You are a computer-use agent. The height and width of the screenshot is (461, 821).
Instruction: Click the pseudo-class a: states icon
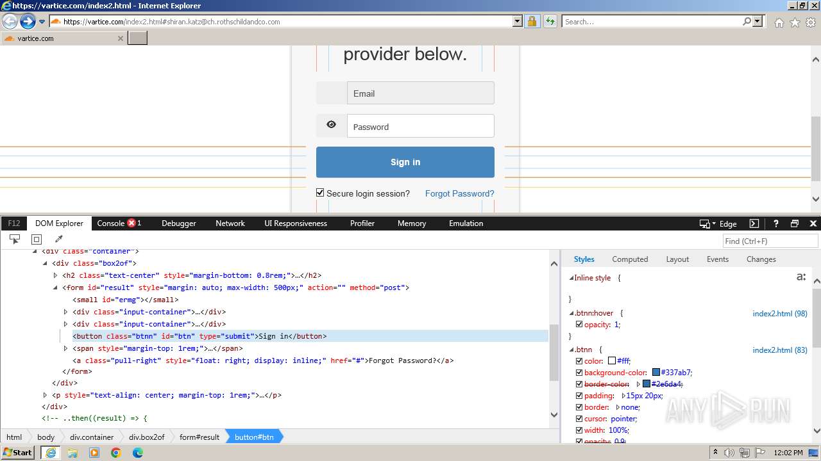pyautogui.click(x=800, y=277)
